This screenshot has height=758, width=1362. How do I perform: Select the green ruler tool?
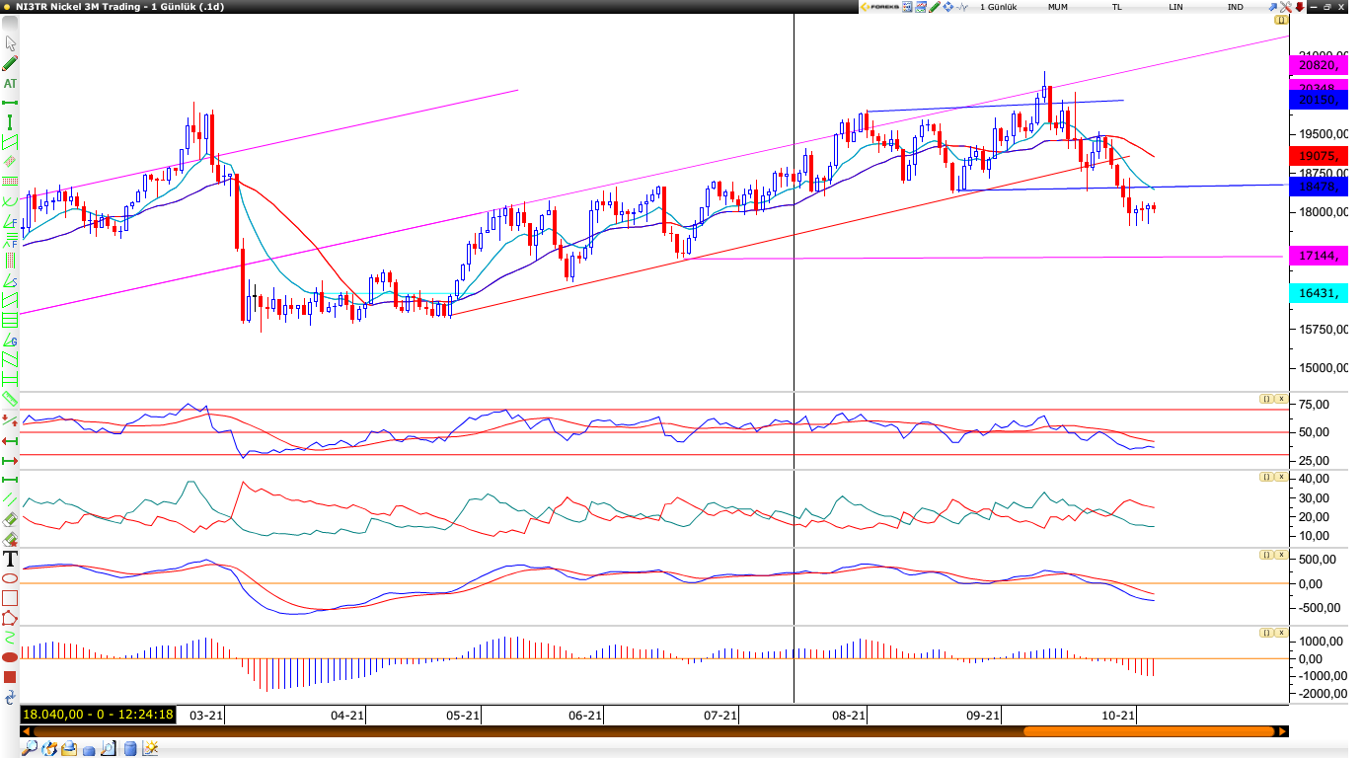(10, 398)
